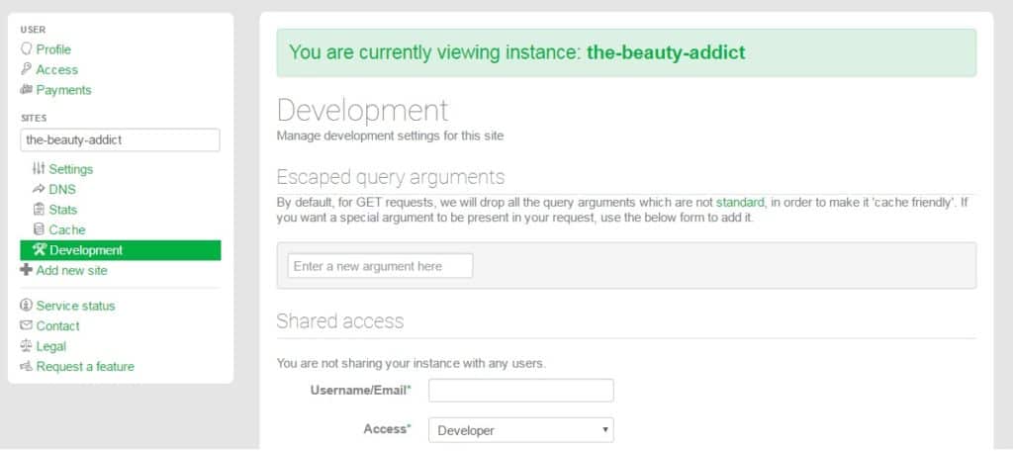Click the Service status info icon

(26, 305)
